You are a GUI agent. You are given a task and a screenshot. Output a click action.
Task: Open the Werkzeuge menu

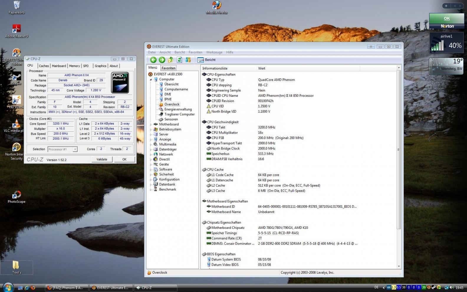(214, 52)
